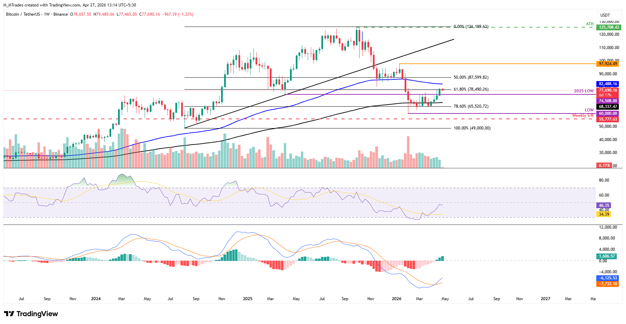Click the Bitcoin / TetherUS symbol title
This screenshot has width=626, height=324.
[x=23, y=14]
